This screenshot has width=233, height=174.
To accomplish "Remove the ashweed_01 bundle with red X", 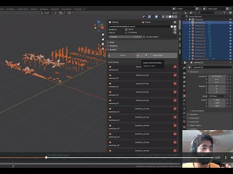I will tap(175, 67).
